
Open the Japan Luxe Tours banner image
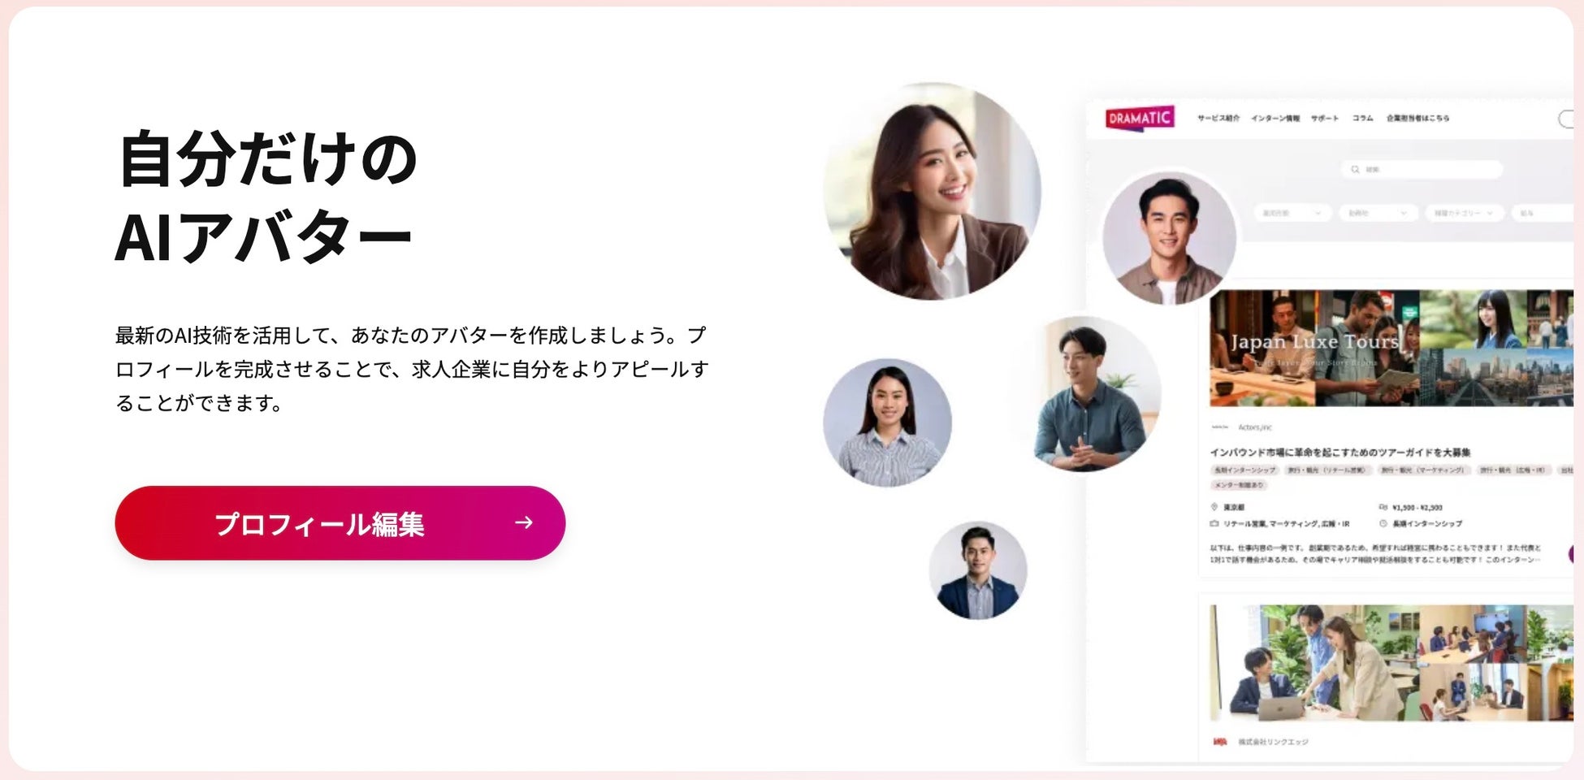click(x=1391, y=348)
